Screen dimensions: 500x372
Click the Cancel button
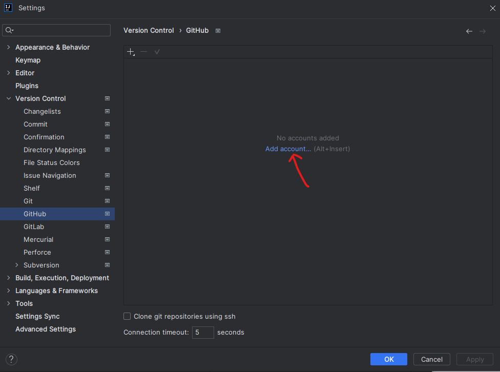pyautogui.click(x=431, y=359)
